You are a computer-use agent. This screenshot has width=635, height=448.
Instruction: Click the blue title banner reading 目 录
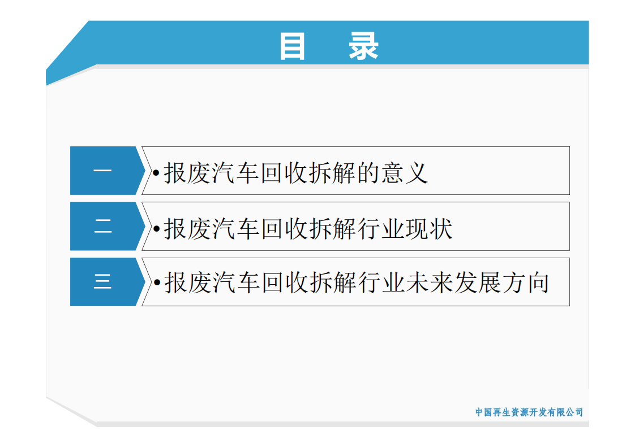[328, 46]
